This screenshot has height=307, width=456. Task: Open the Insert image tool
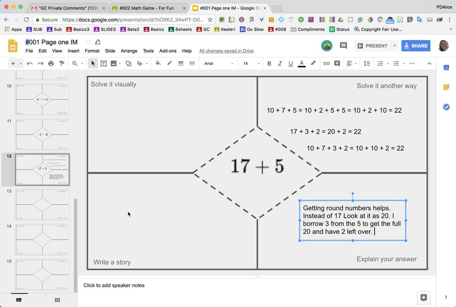pyautogui.click(x=114, y=63)
